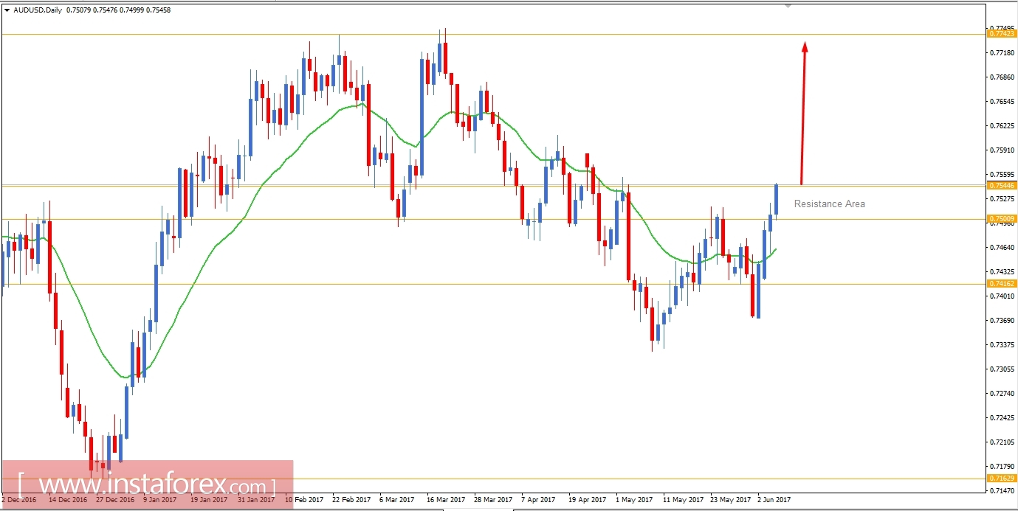Select the orange 0.74162 support price tag

click(x=1003, y=284)
